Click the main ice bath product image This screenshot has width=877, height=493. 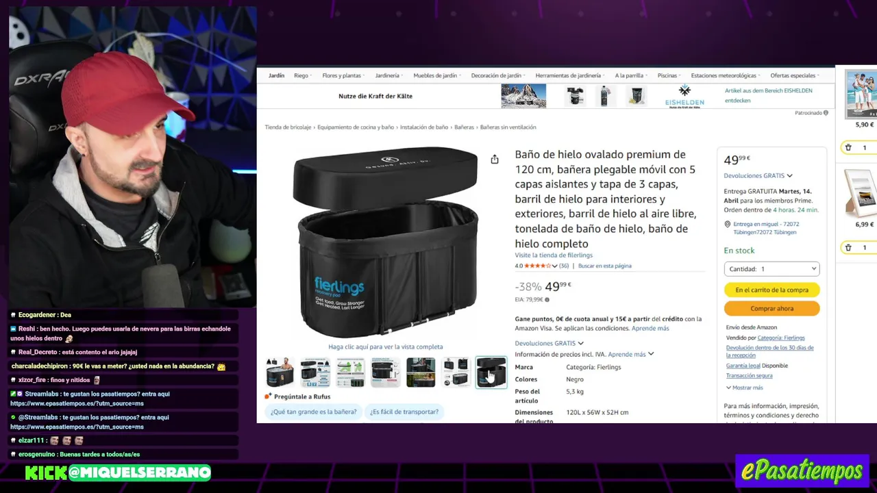pyautogui.click(x=386, y=241)
